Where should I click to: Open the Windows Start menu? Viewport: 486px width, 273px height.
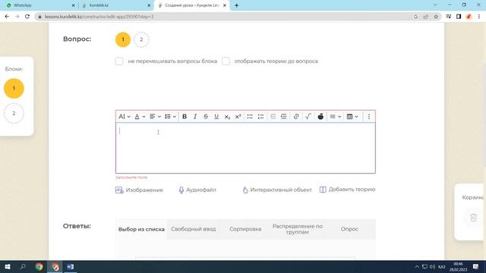pyautogui.click(x=7, y=267)
